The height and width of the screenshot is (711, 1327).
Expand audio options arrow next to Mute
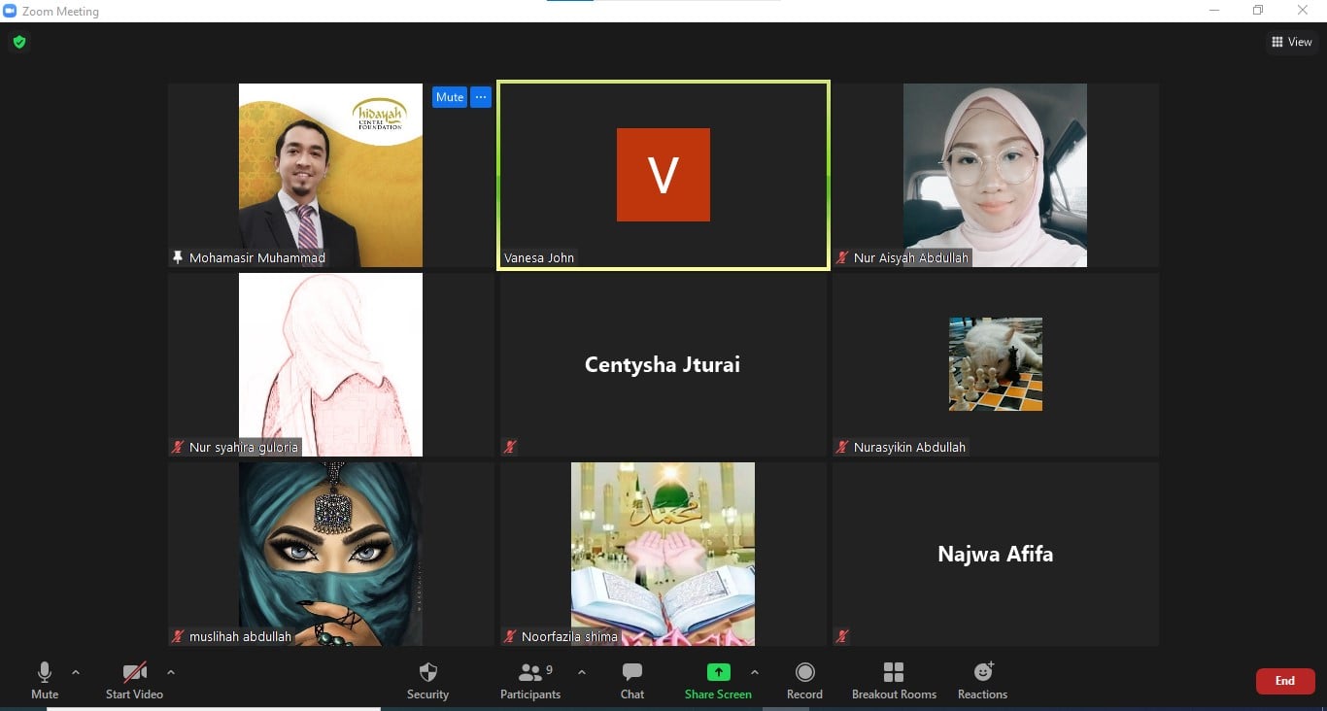[76, 672]
